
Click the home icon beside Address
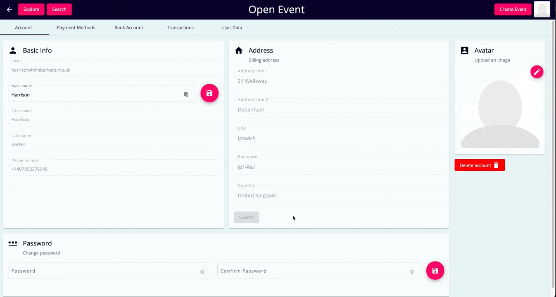238,50
